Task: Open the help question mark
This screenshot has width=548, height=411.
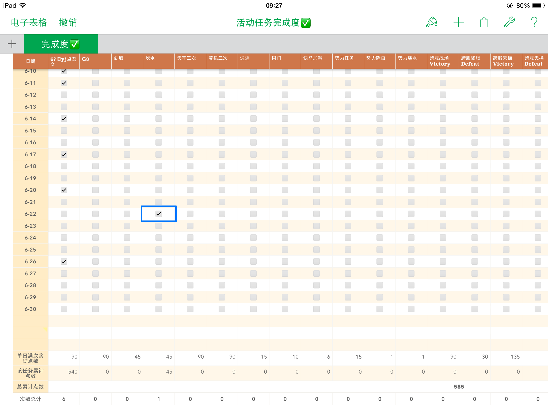Action: pyautogui.click(x=534, y=22)
